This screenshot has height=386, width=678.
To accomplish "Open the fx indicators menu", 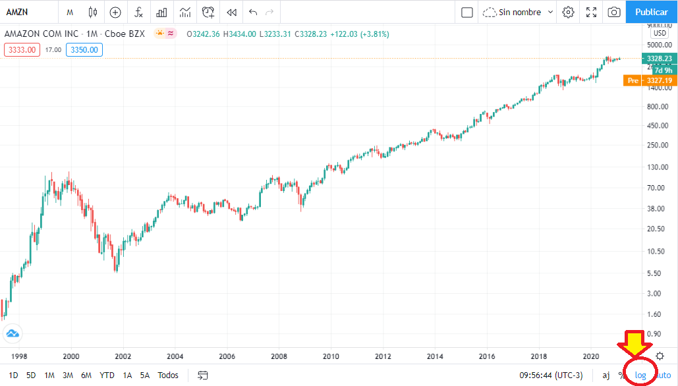I will (138, 13).
